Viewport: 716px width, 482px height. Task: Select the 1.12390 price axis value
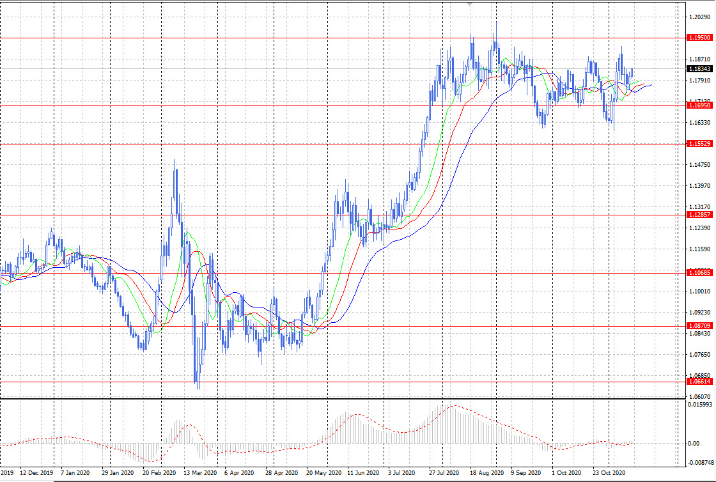701,228
